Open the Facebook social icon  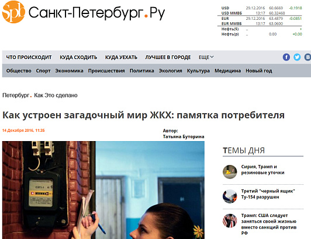pyautogui.click(x=286, y=57)
